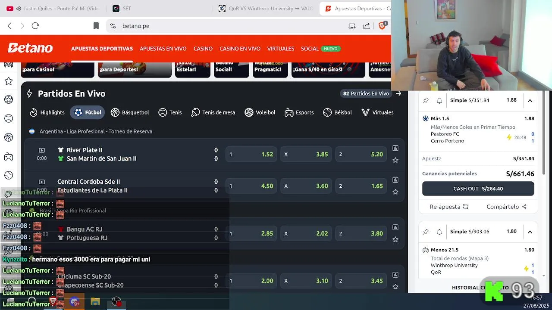The image size is (552, 310).
Task: Collapse the S/903.06 simple bet chevron
Action: point(530,232)
